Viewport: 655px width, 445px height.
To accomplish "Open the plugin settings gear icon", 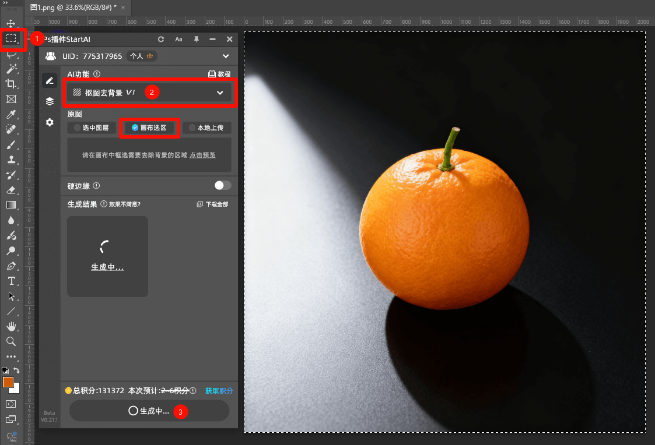I will tap(50, 122).
